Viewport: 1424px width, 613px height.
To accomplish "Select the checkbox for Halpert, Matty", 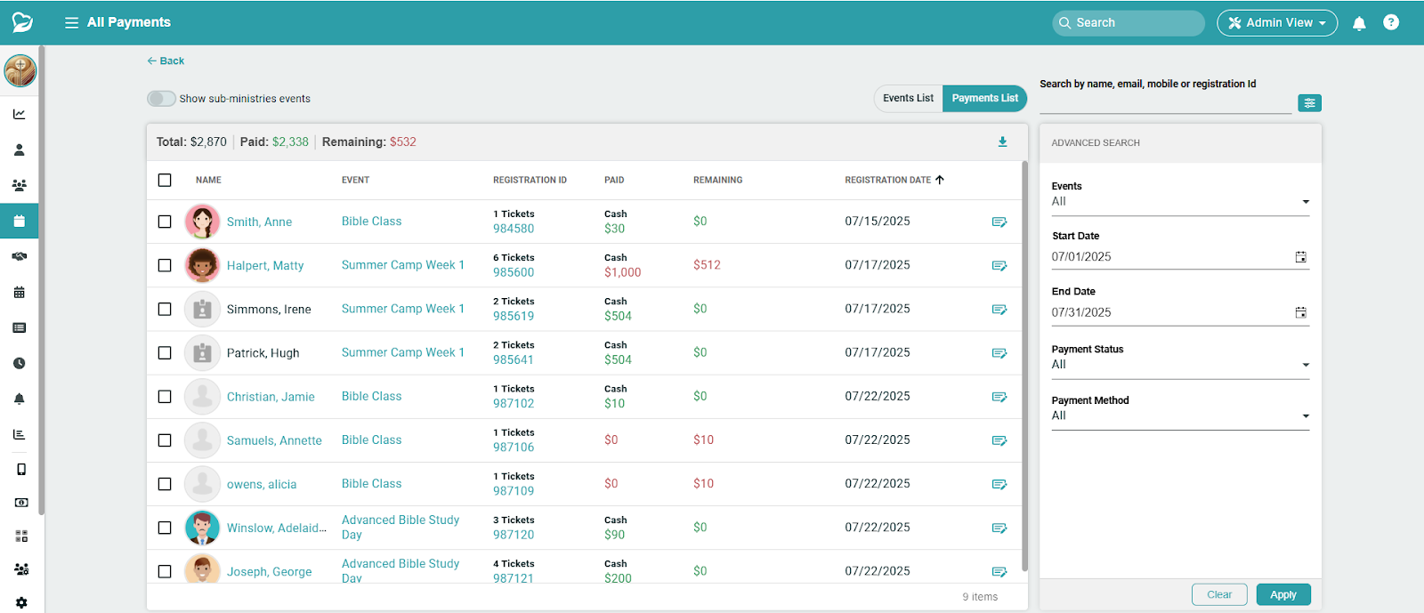I will (x=165, y=265).
